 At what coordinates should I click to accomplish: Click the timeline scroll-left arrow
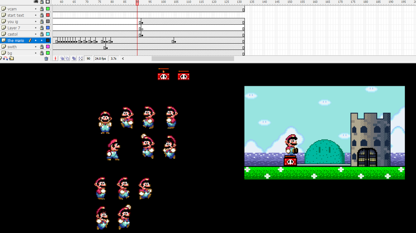(123, 59)
